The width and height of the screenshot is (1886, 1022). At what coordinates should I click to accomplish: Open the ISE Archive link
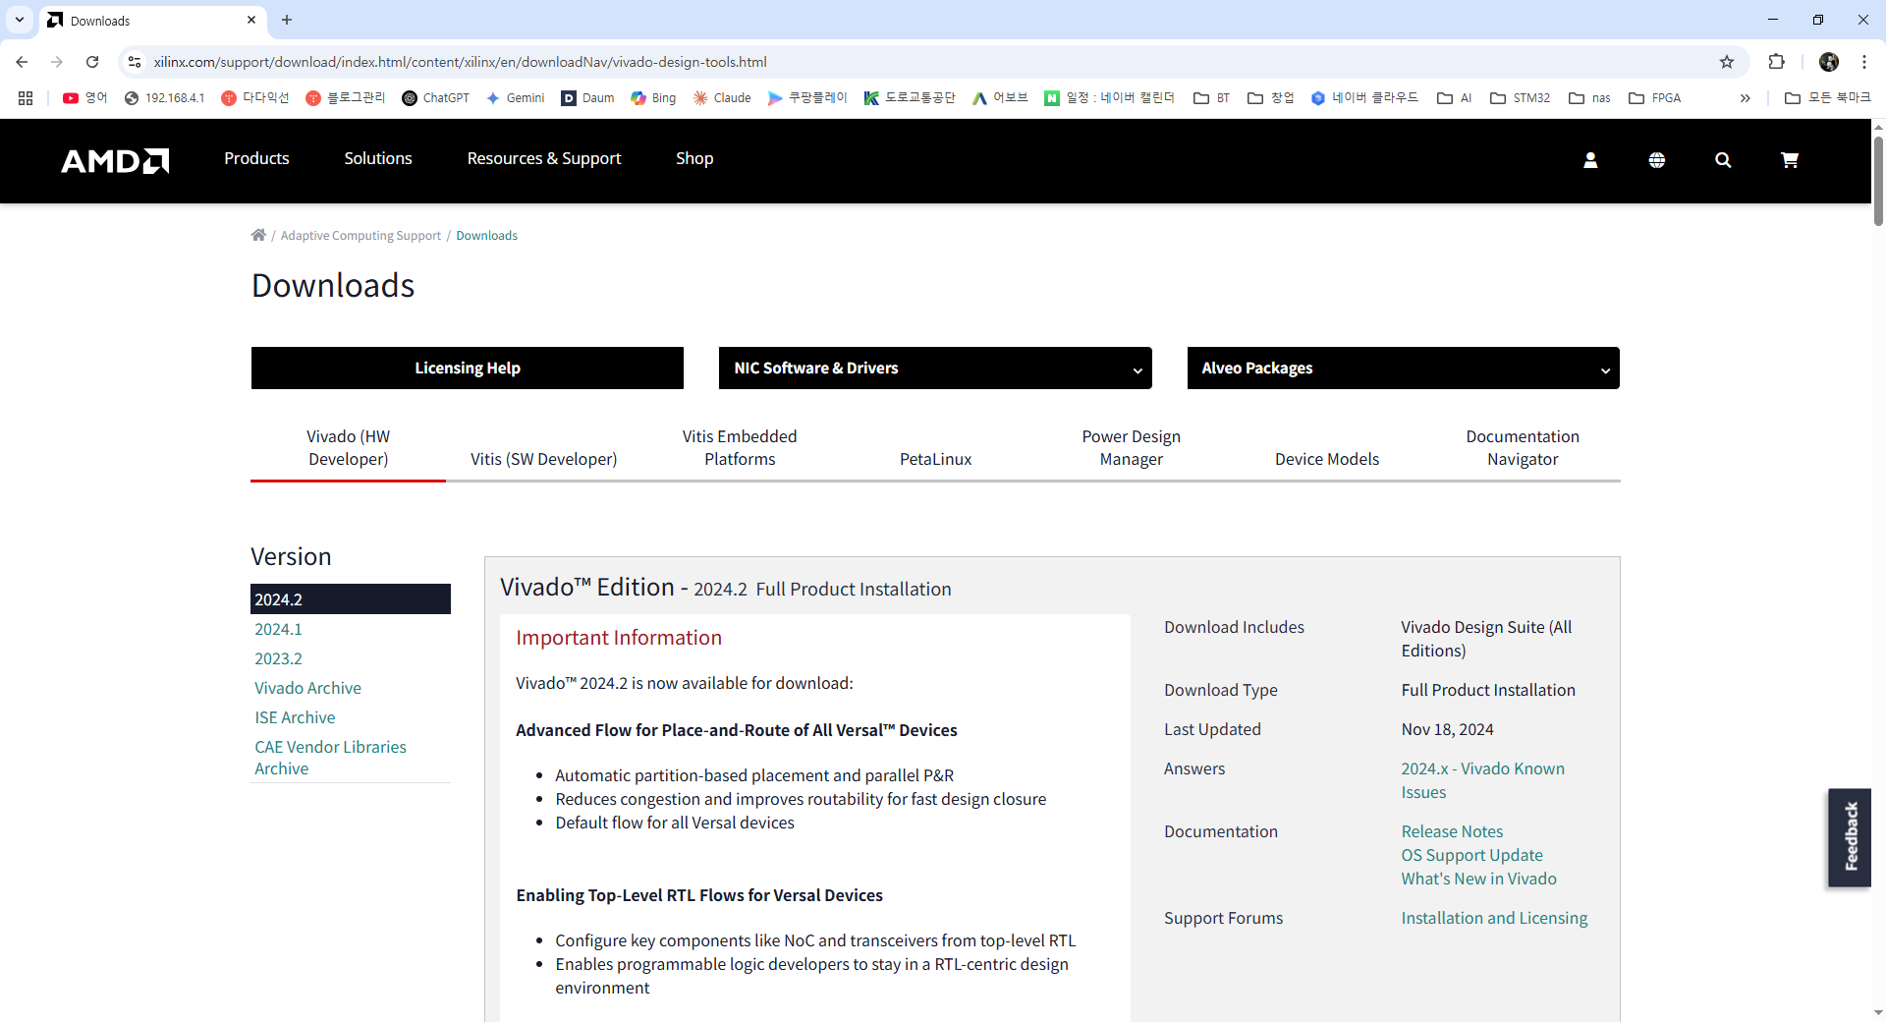(x=295, y=717)
